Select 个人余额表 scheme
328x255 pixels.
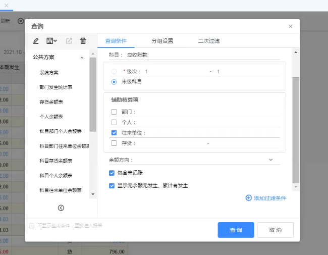pos(51,117)
